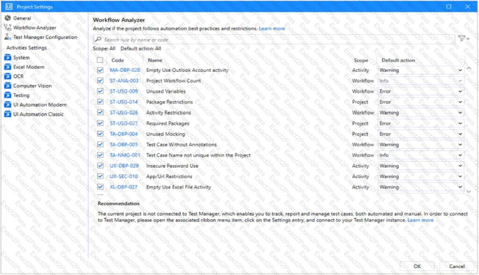Screen dimensions: 479x275
Task: Toggle the select-all rules header checkbox
Action: point(100,60)
